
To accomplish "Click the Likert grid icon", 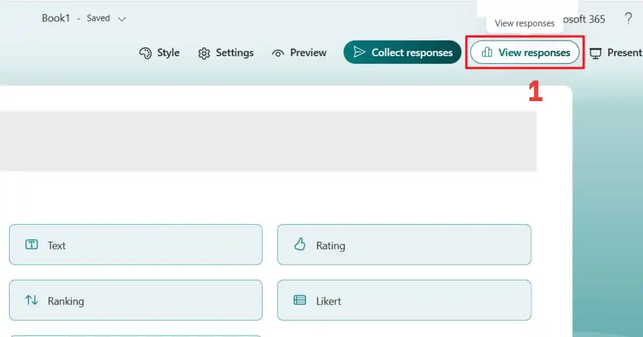I will pyautogui.click(x=300, y=300).
